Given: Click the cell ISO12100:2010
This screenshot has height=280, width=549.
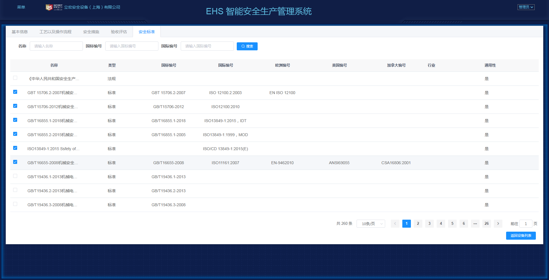Looking at the screenshot, I should pos(225,107).
